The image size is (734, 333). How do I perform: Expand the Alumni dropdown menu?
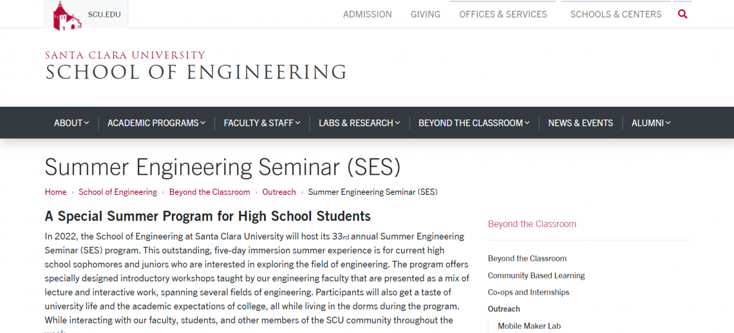pyautogui.click(x=651, y=123)
